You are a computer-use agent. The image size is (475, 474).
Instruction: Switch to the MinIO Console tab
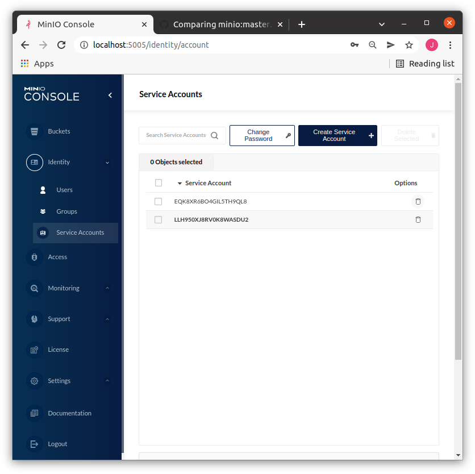pos(86,24)
